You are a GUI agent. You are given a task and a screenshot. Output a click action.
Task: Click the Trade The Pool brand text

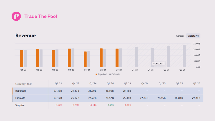click(x=41, y=16)
